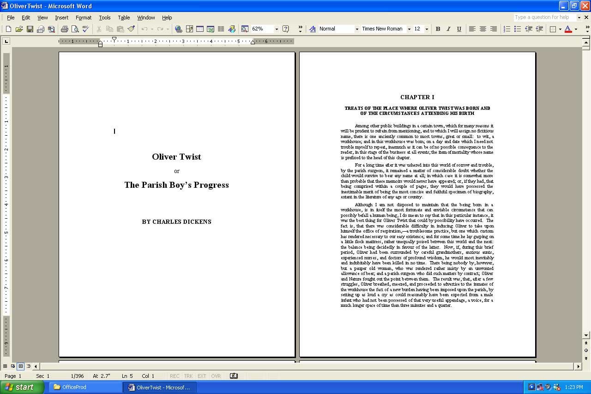Screen dimensions: 591x394
Task: Click the vertical scrollbar down arrow
Action: tap(586, 335)
